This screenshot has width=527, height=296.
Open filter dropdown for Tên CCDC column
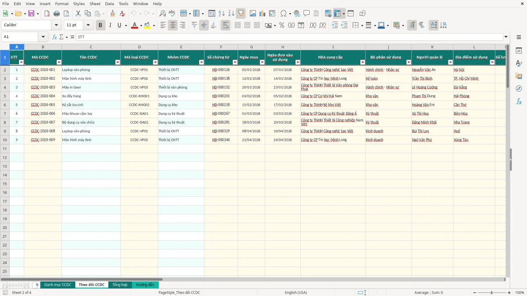coord(117,62)
